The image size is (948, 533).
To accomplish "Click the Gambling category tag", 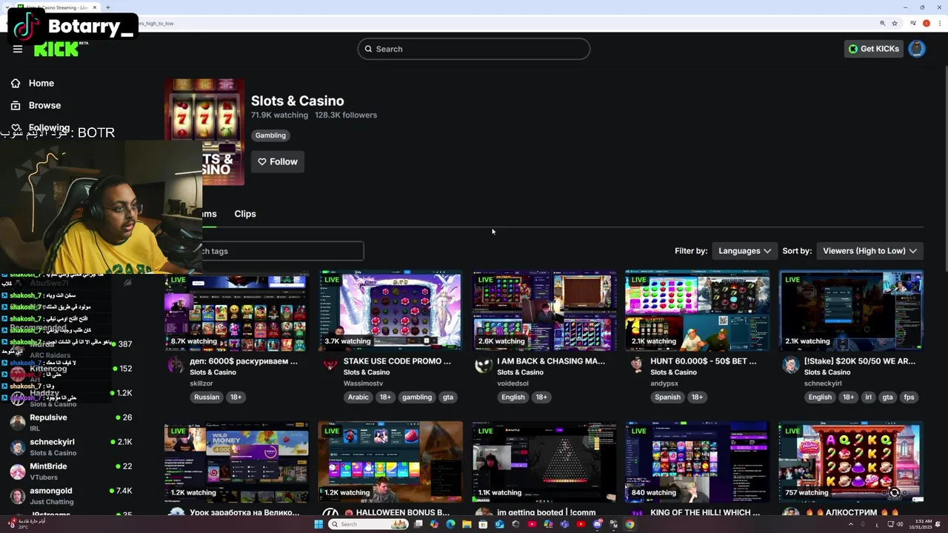I will (270, 135).
